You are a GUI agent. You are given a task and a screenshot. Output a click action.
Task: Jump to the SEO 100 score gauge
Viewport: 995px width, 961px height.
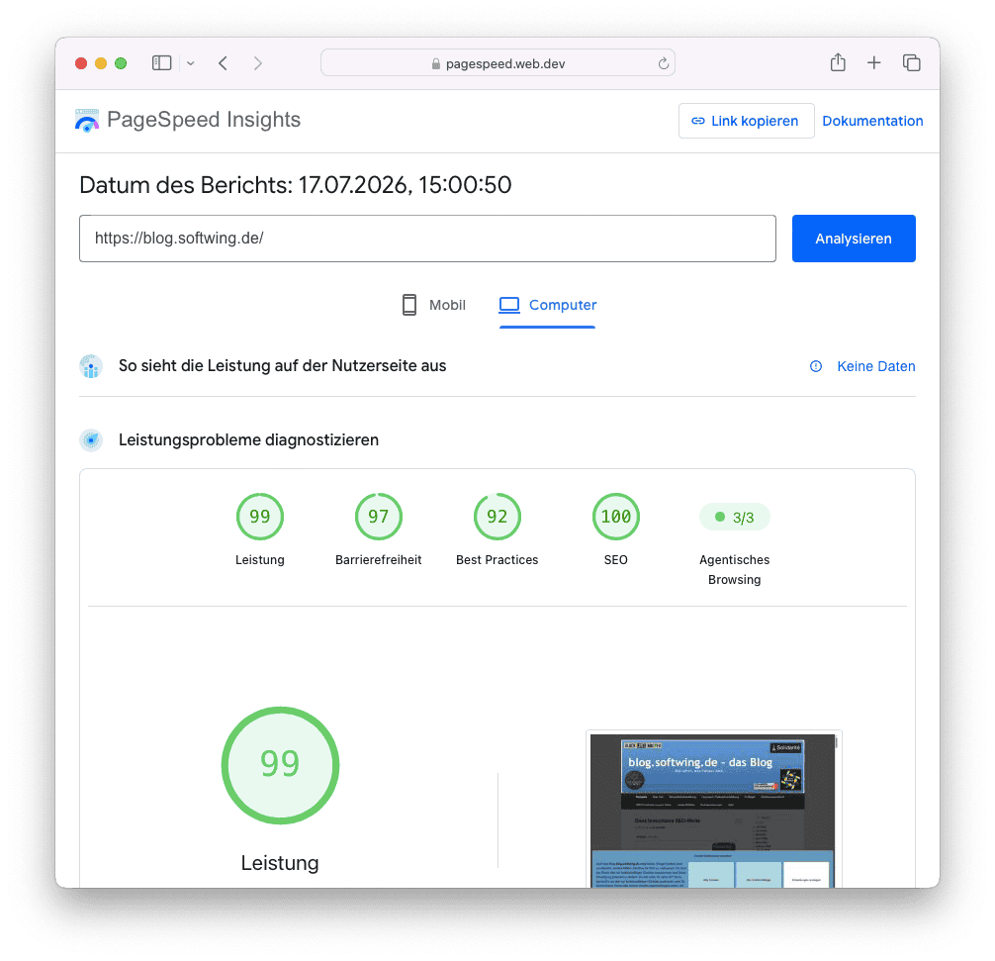click(616, 517)
